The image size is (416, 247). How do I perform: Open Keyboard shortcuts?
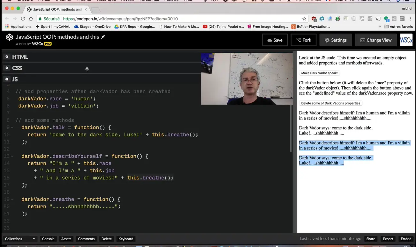click(126, 239)
